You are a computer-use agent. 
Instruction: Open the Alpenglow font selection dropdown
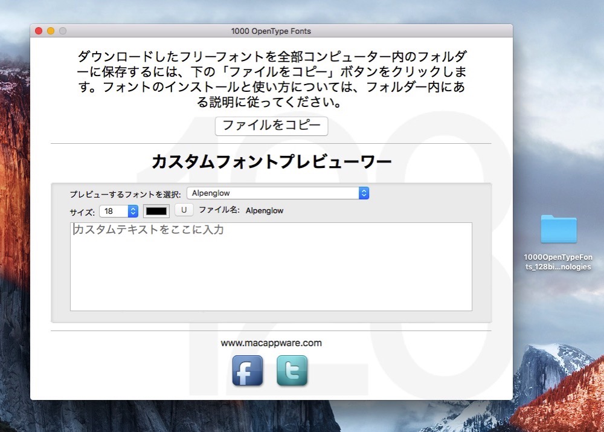(x=278, y=193)
